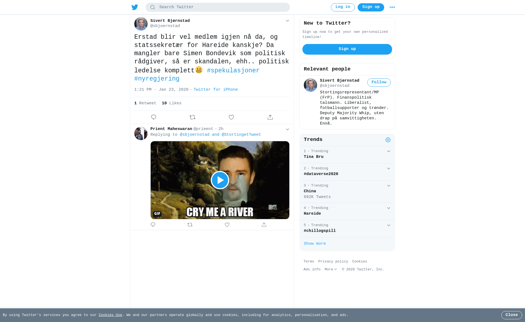The image size is (525, 322).
Task: Open the More dropdown in footer
Action: pos(331,270)
